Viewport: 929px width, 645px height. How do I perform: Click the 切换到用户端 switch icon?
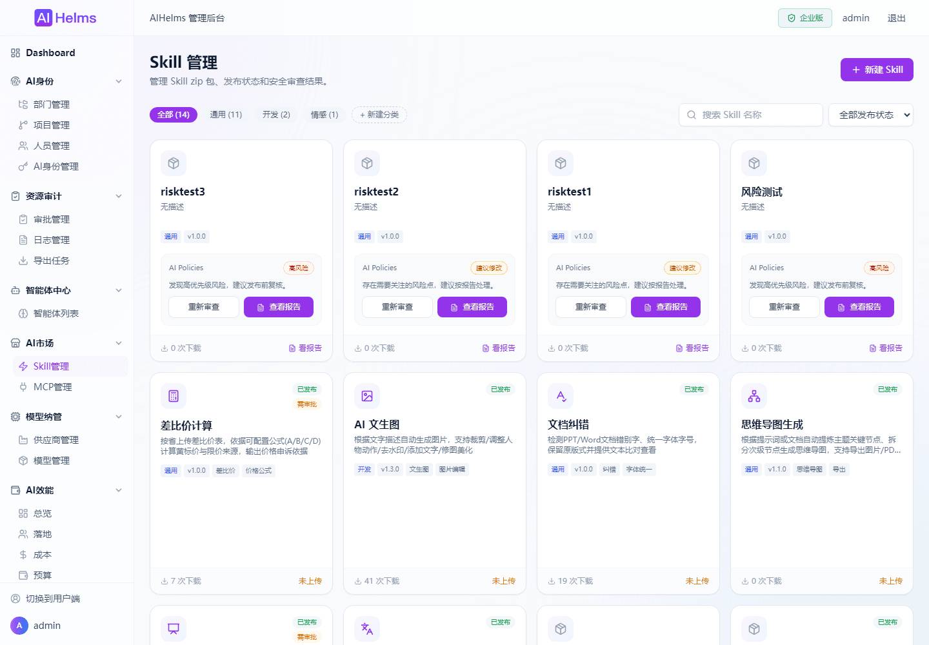click(15, 599)
